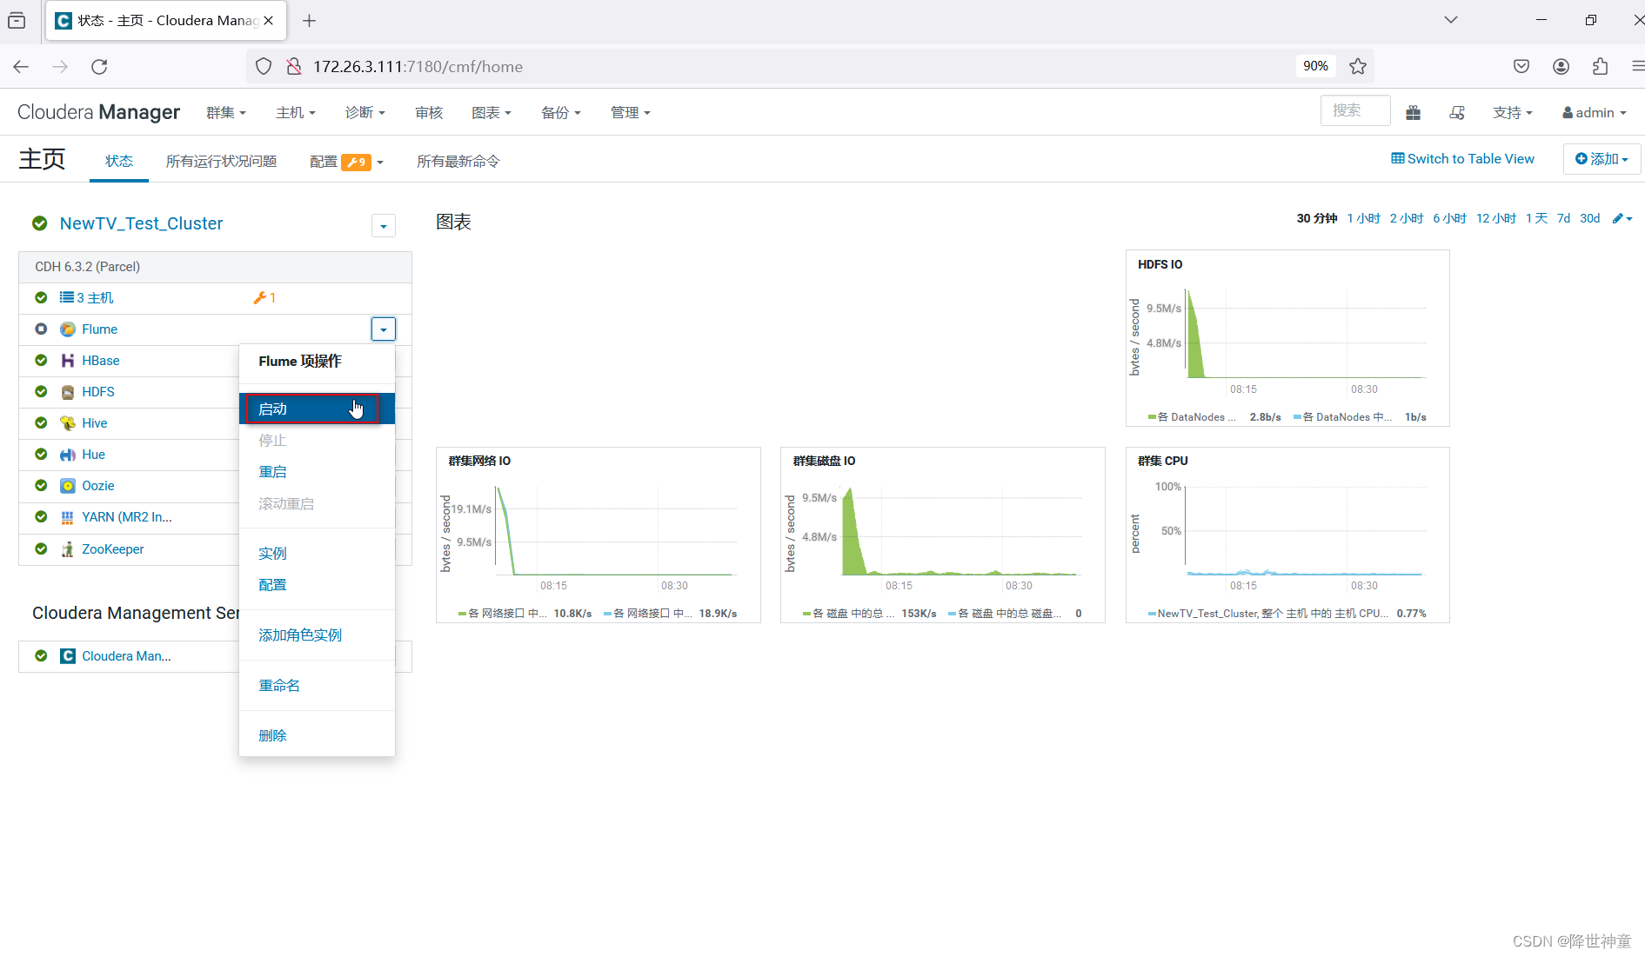Switch to the 状态 tab
Screen dimensions: 1645x957
click(119, 162)
